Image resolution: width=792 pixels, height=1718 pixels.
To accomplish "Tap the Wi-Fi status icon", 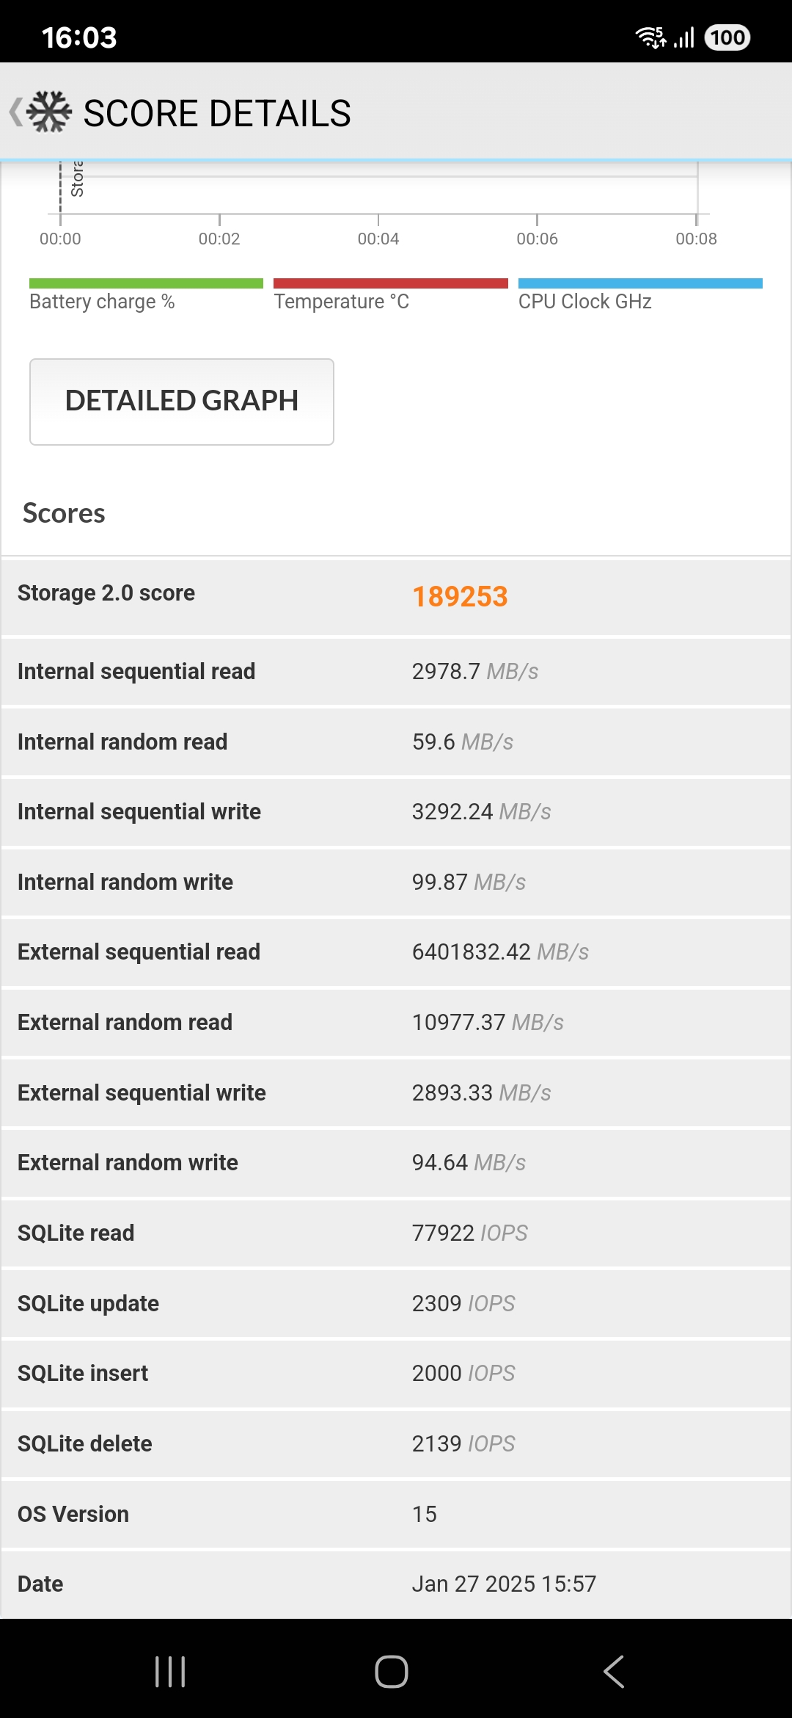I will (x=650, y=37).
